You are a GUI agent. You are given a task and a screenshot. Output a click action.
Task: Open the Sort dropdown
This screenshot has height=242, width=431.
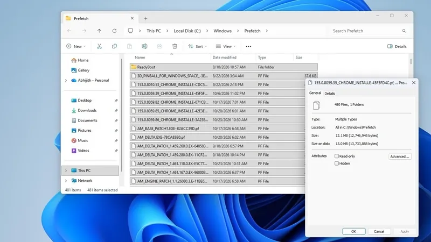197,46
